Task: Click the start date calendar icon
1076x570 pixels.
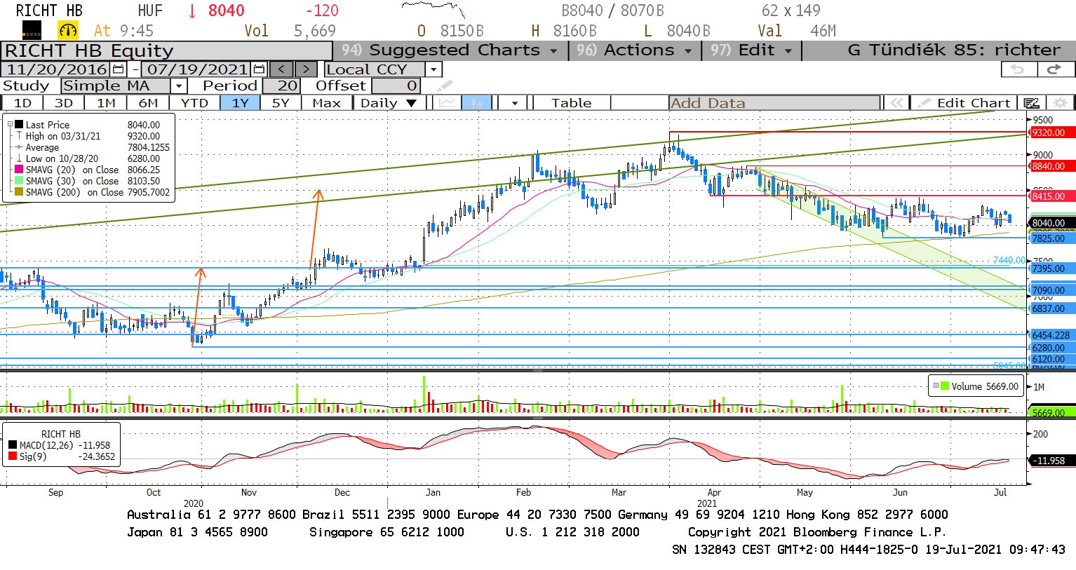Action: coord(118,69)
